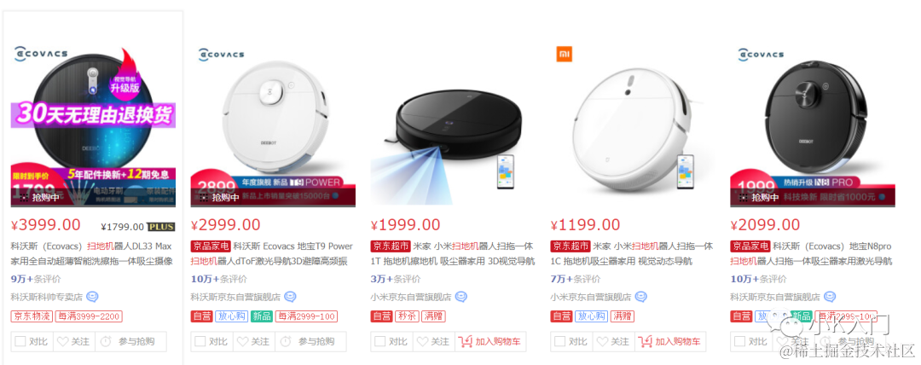The image size is (921, 365).
Task: Open the 9万+ reviews link
Action: tap(36, 279)
